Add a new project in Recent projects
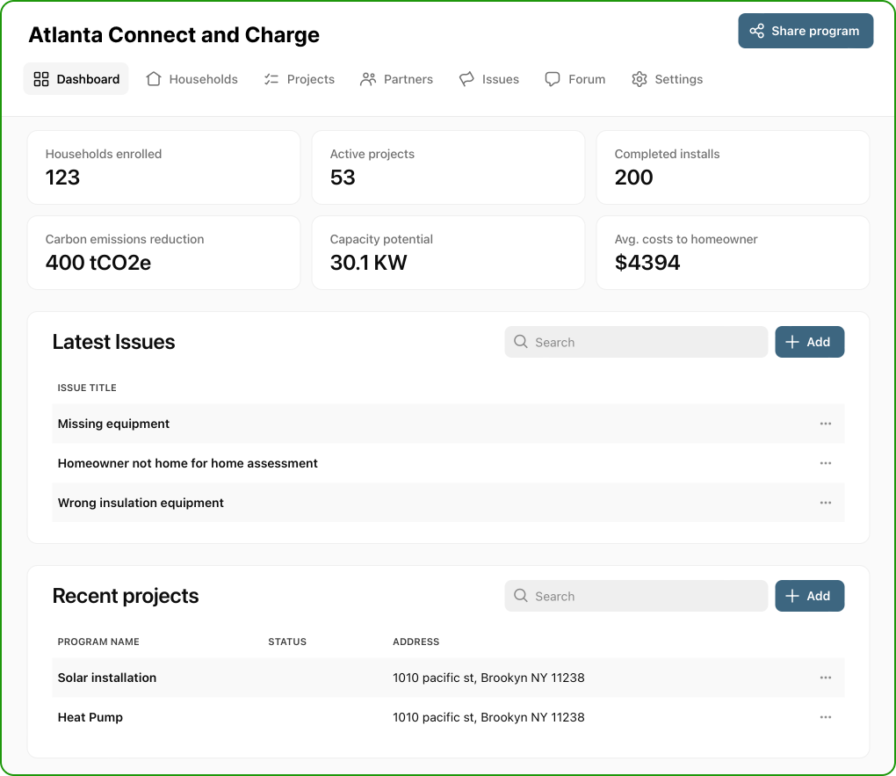 point(809,596)
